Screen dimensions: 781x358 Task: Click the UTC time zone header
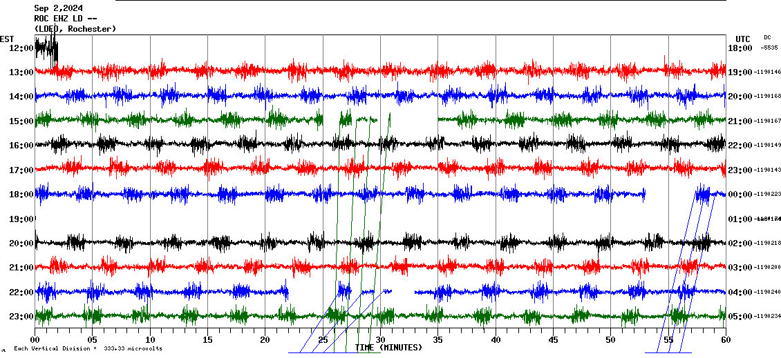(742, 39)
